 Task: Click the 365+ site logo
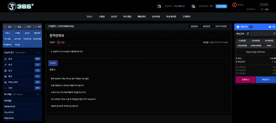click(21, 6)
